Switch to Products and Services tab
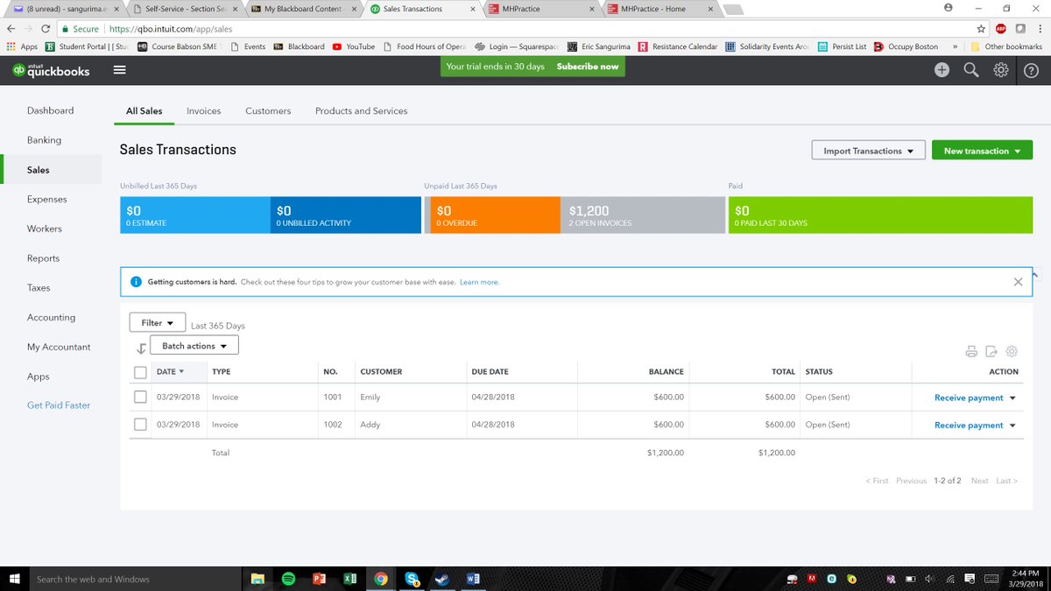The image size is (1051, 591). pos(361,111)
